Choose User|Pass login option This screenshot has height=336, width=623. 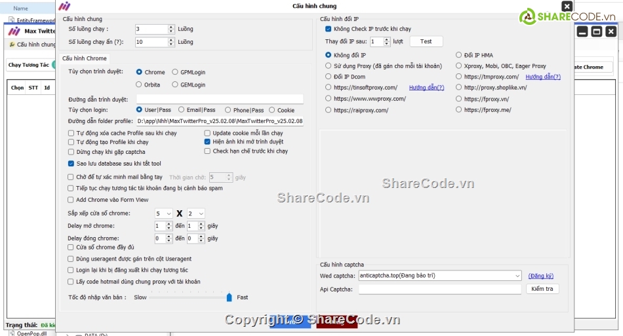139,110
